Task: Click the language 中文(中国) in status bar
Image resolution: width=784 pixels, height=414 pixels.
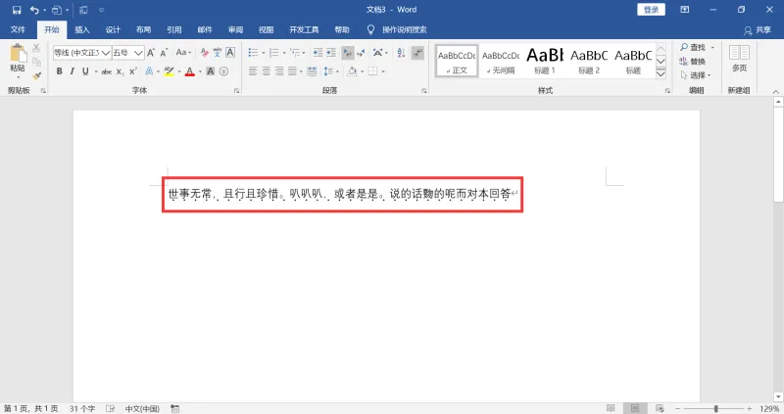Action: click(x=142, y=408)
